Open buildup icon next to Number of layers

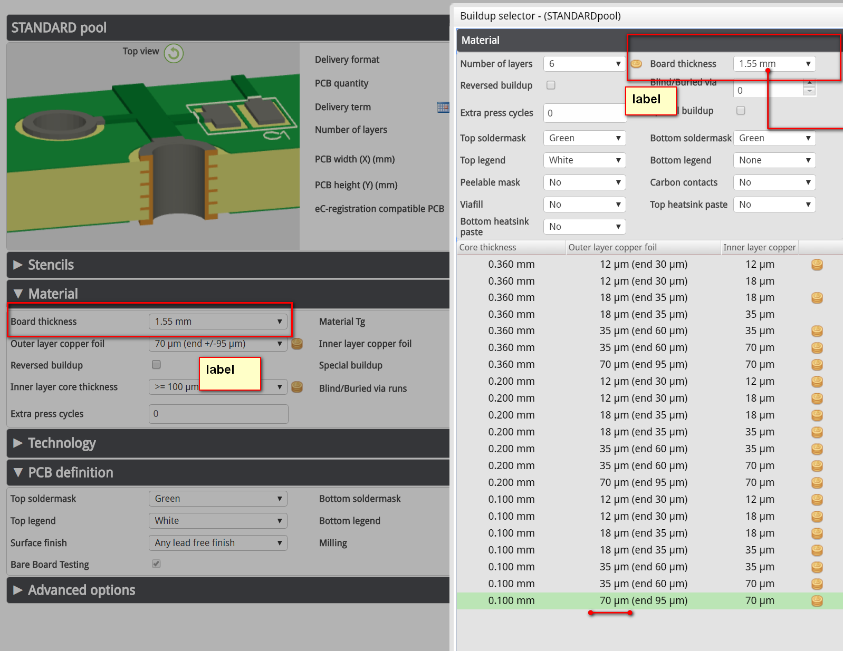click(x=636, y=64)
